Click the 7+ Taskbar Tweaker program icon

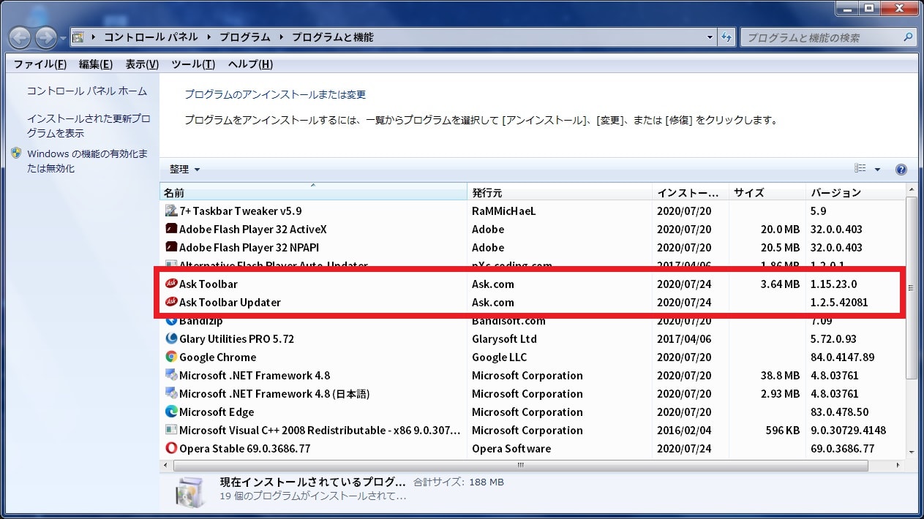pos(171,211)
